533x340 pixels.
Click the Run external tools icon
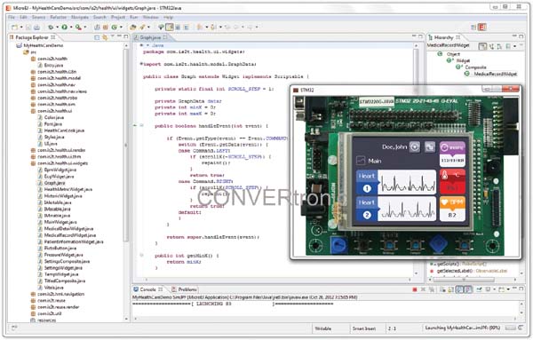(x=78, y=28)
